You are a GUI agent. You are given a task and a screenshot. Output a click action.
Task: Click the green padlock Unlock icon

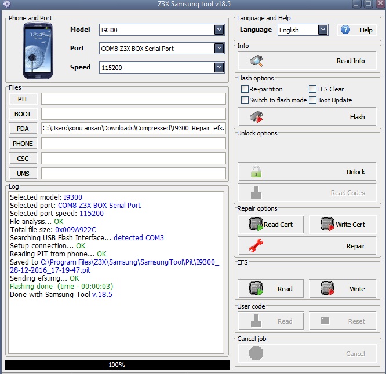pos(256,171)
